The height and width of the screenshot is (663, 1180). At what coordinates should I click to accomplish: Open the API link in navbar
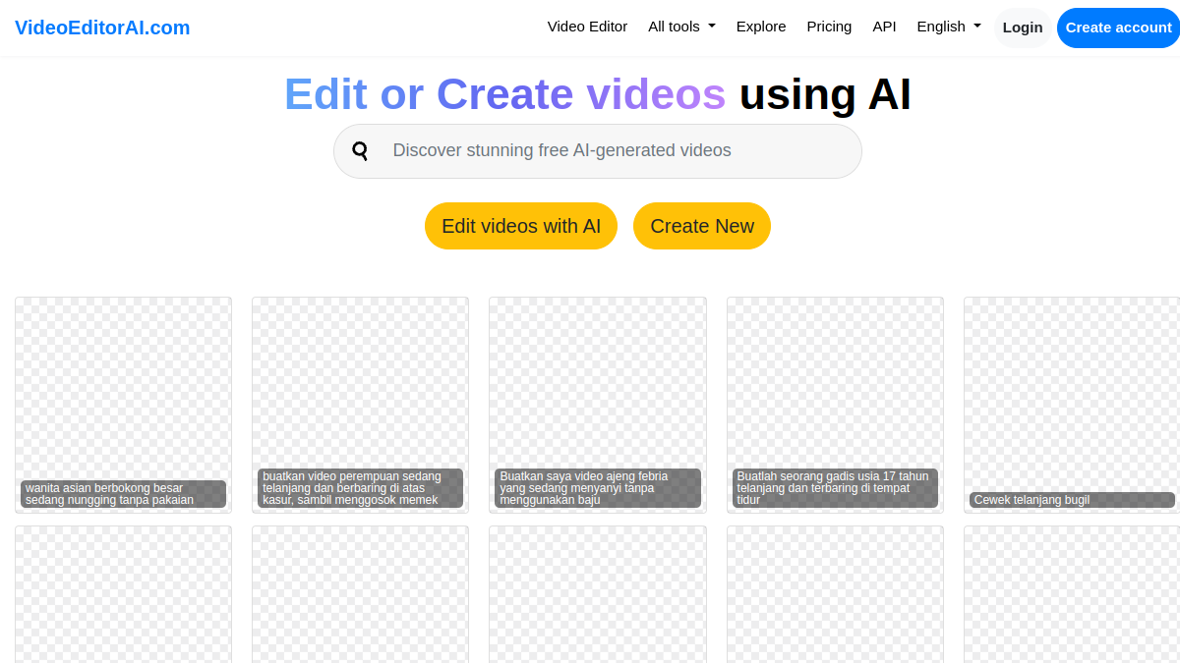884,27
